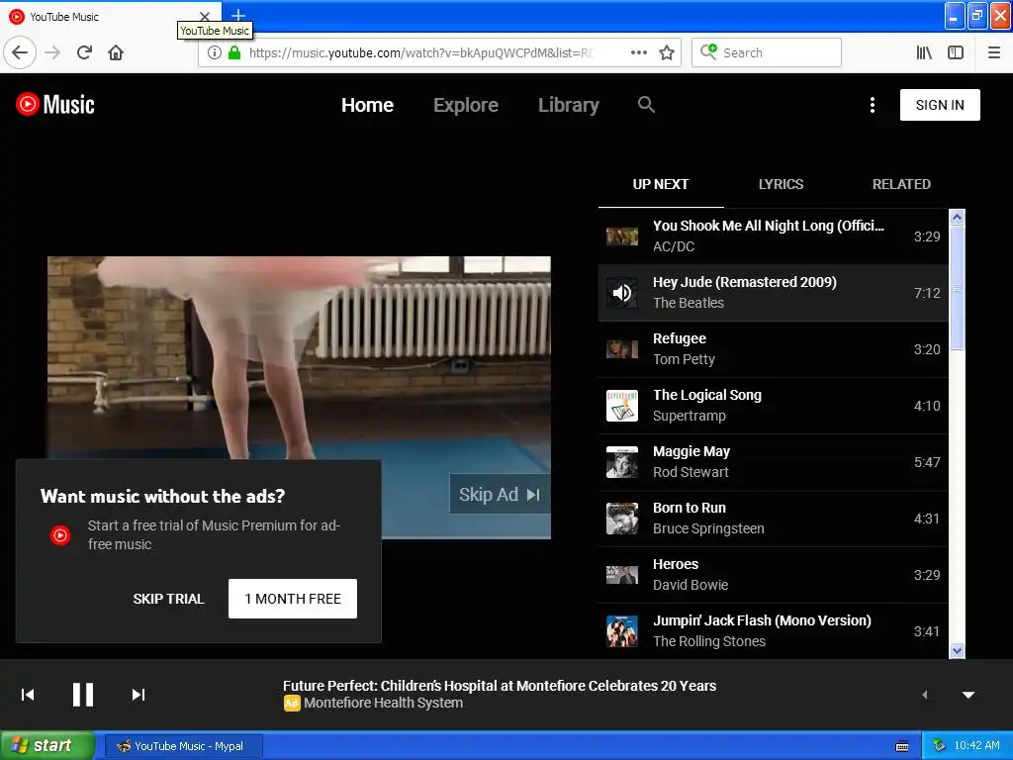1013x760 pixels.
Task: Click the AC/DC song thumbnail
Action: (622, 237)
